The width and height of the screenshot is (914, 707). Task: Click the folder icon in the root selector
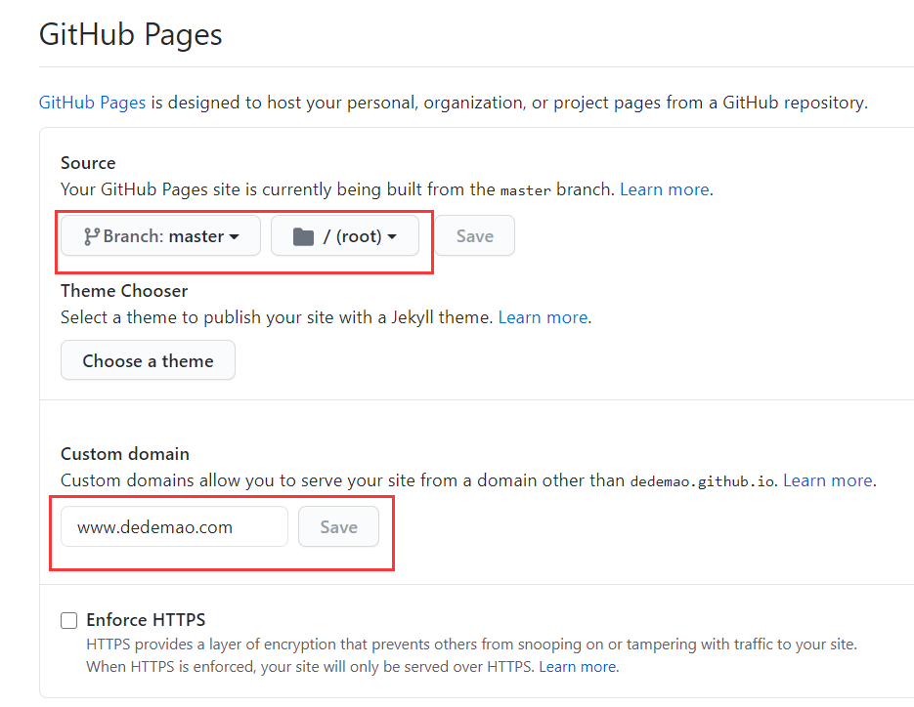tap(303, 237)
